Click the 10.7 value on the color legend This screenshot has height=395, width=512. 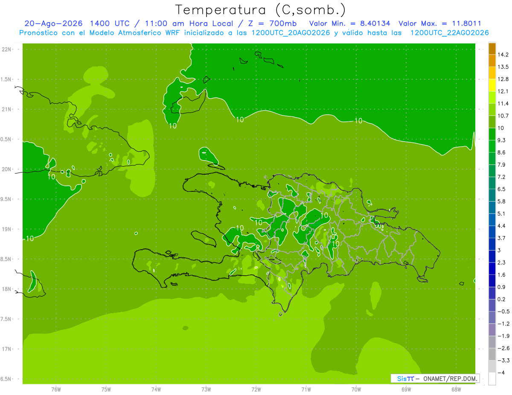pyautogui.click(x=503, y=116)
